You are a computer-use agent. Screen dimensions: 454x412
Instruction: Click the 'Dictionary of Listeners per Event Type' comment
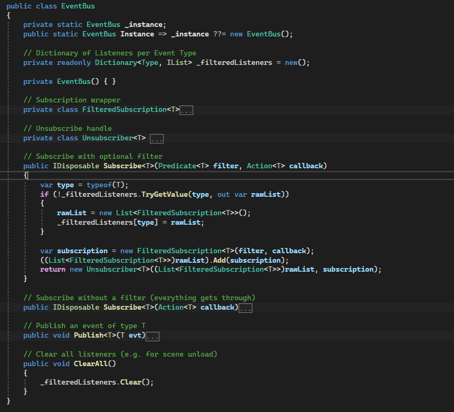[110, 53]
